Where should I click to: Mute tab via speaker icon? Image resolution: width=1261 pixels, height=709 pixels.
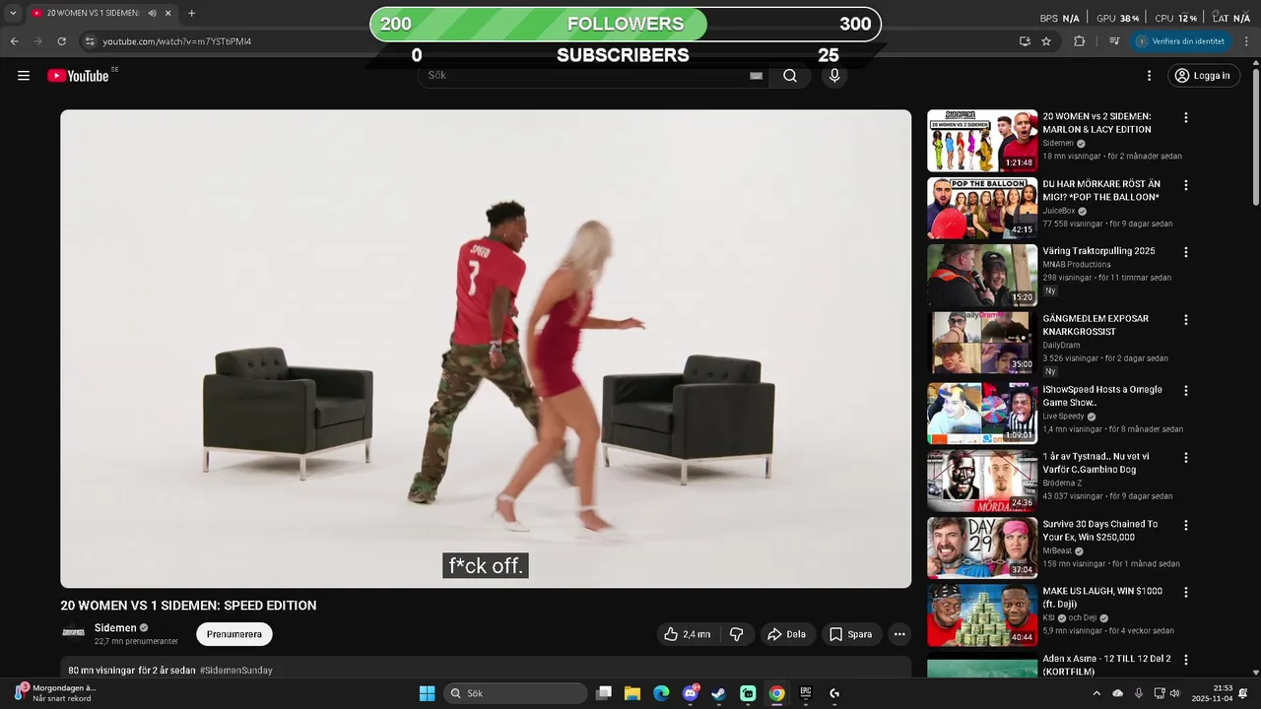[152, 13]
